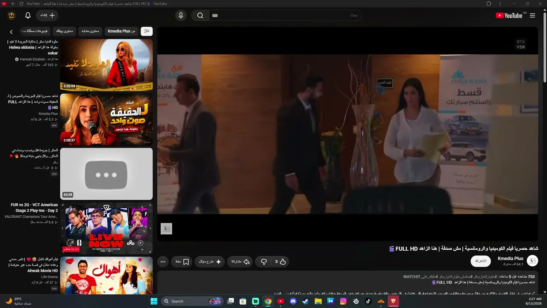The width and height of the screenshot is (547, 308).
Task: Select the "محتوى مشابه" filter chip
Action: pyautogui.click(x=90, y=31)
